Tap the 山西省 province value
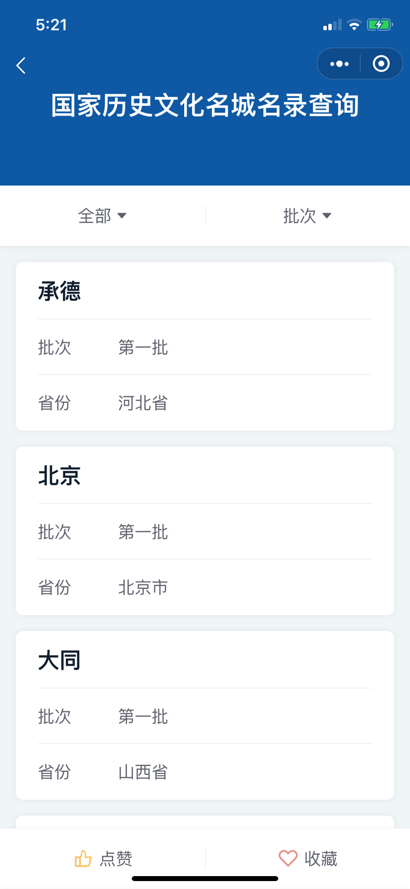Viewport: 410px width, 889px height. pyautogui.click(x=143, y=772)
